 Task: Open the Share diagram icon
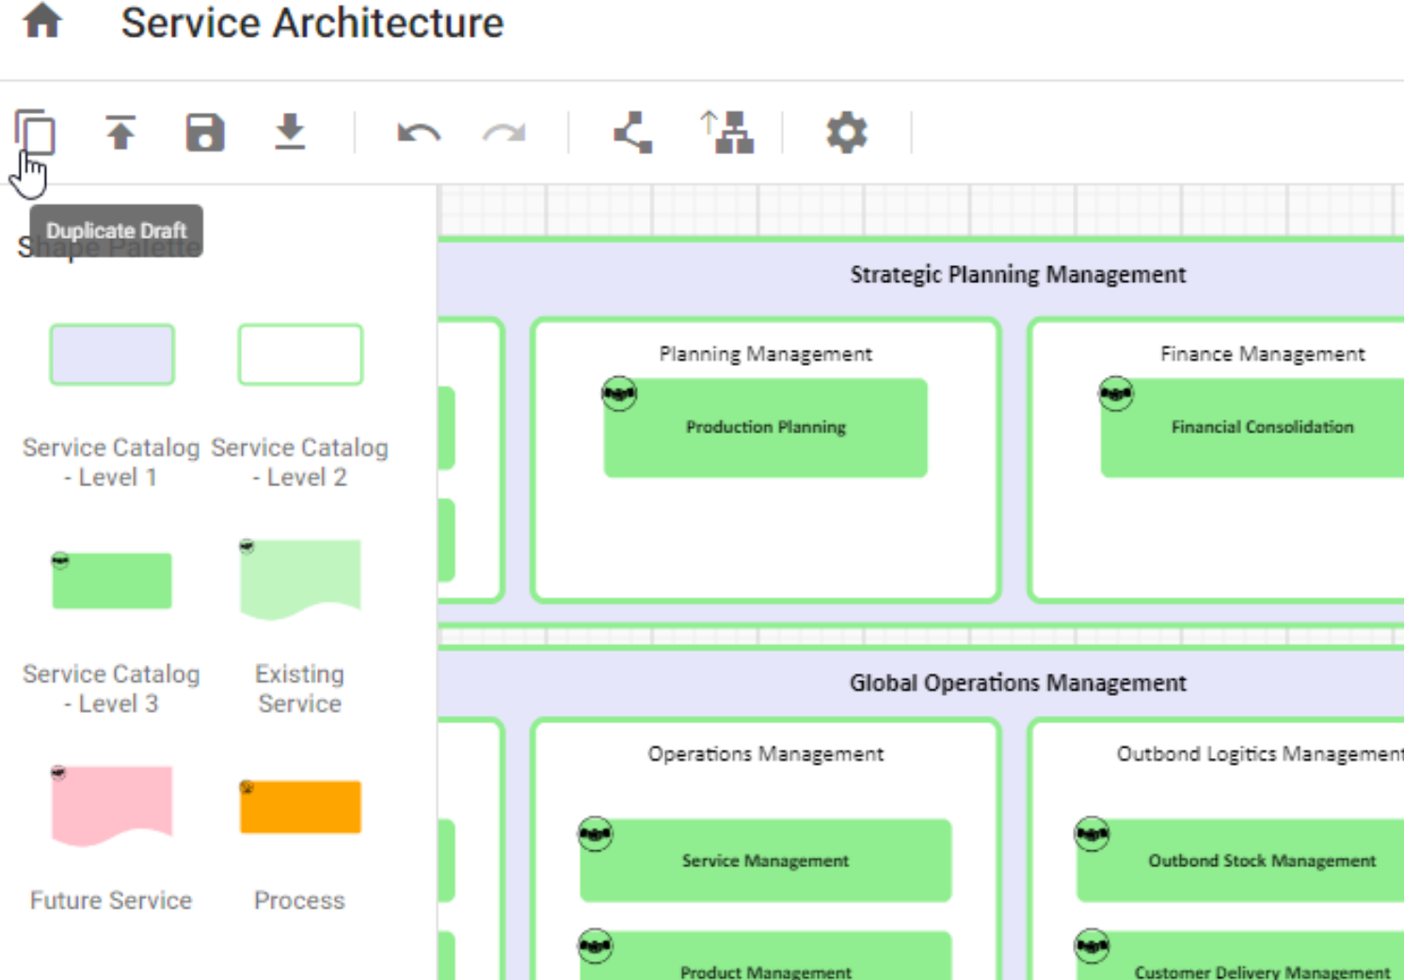631,132
